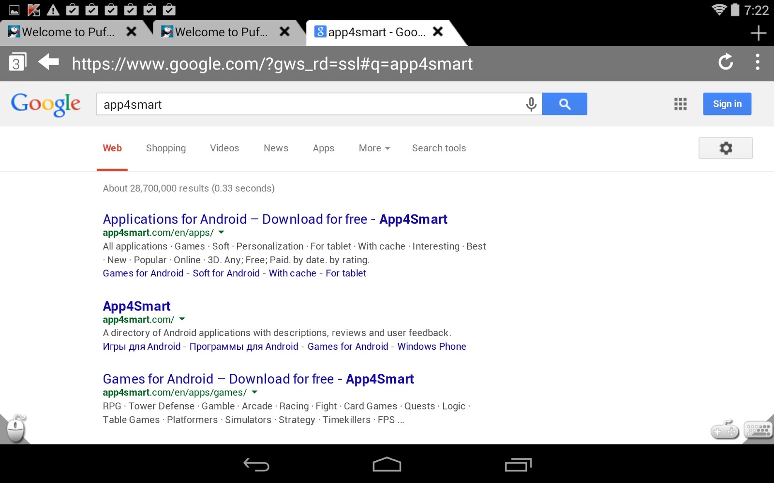This screenshot has height=483, width=774.
Task: Open 'Games for Android – Download for free' result
Action: 258,379
